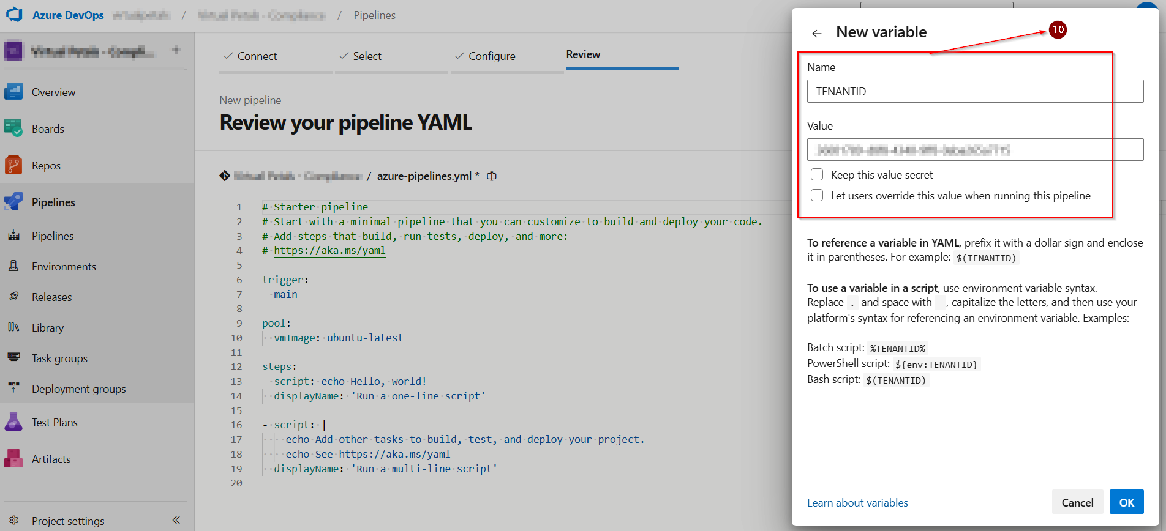Cancel the new variable dialog
Screen dimensions: 1166x531
point(1077,502)
